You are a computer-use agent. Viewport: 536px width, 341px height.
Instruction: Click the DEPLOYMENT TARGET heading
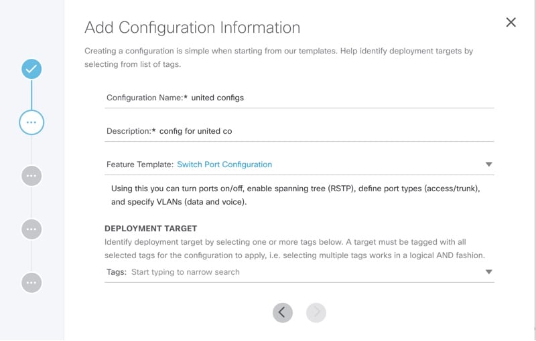(x=151, y=229)
